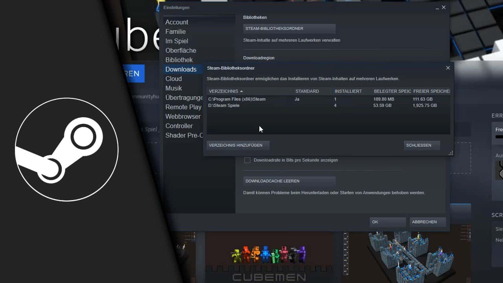
Task: Click DOWNLOADCACHE LEEREN button
Action: pos(289,181)
